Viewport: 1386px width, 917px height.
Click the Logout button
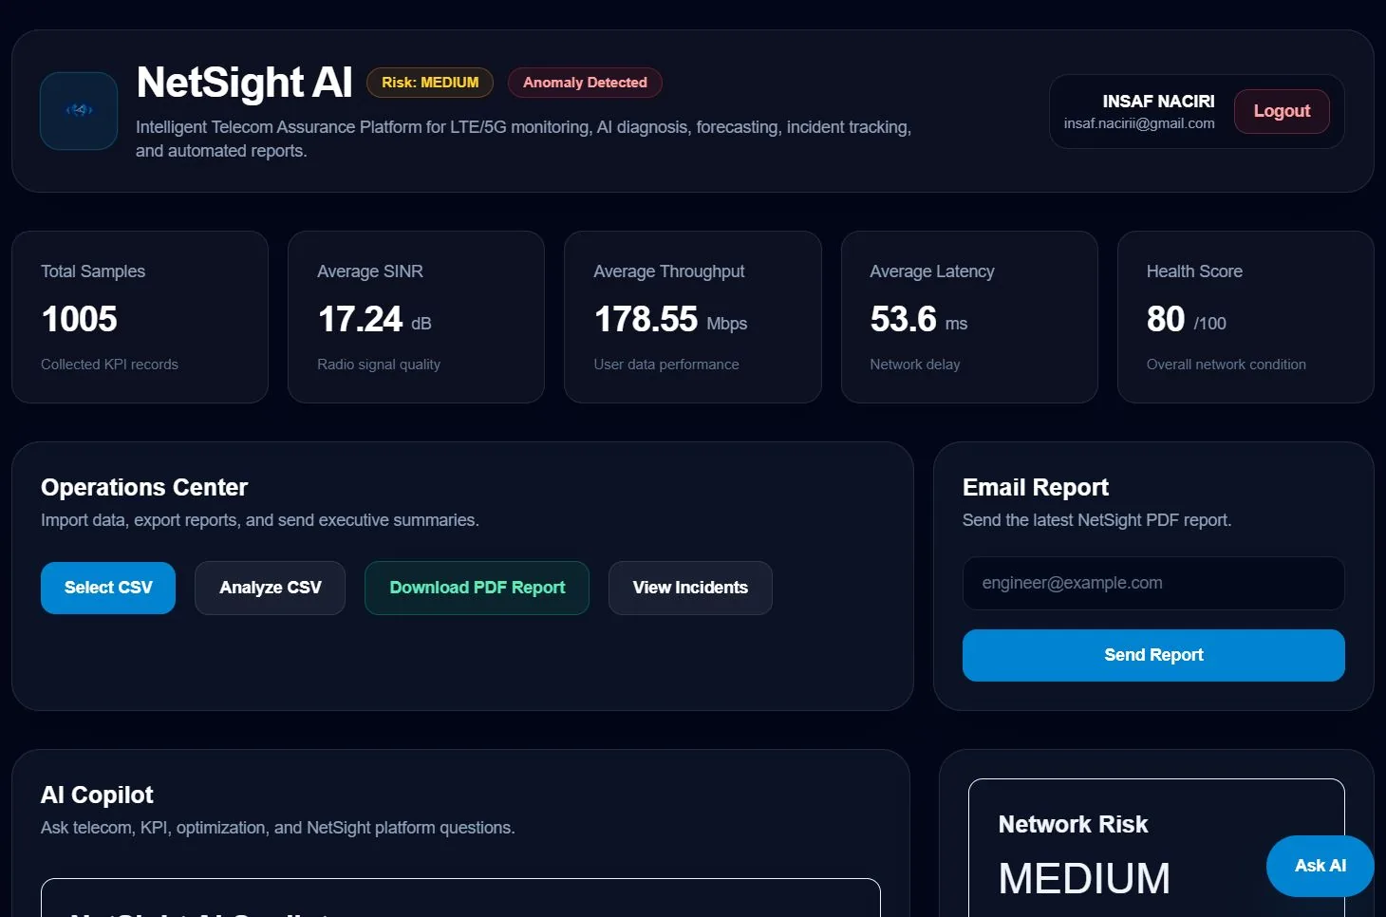[1282, 111]
